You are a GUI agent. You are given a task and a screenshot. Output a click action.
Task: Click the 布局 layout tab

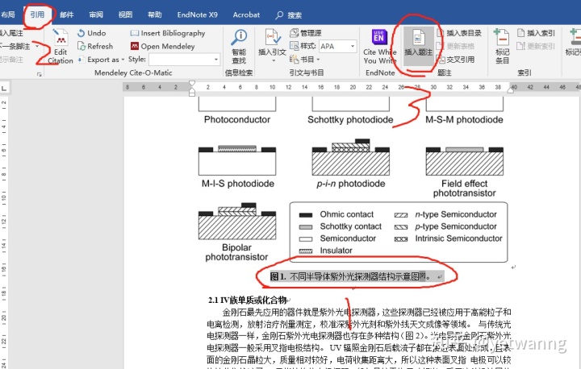click(x=7, y=15)
